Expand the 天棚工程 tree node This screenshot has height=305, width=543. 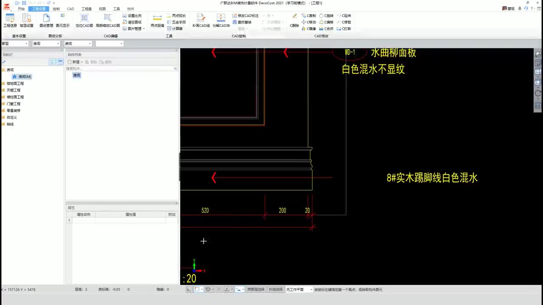[3, 90]
